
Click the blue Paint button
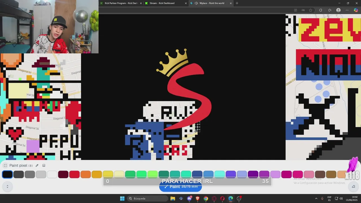pyautogui.click(x=180, y=187)
